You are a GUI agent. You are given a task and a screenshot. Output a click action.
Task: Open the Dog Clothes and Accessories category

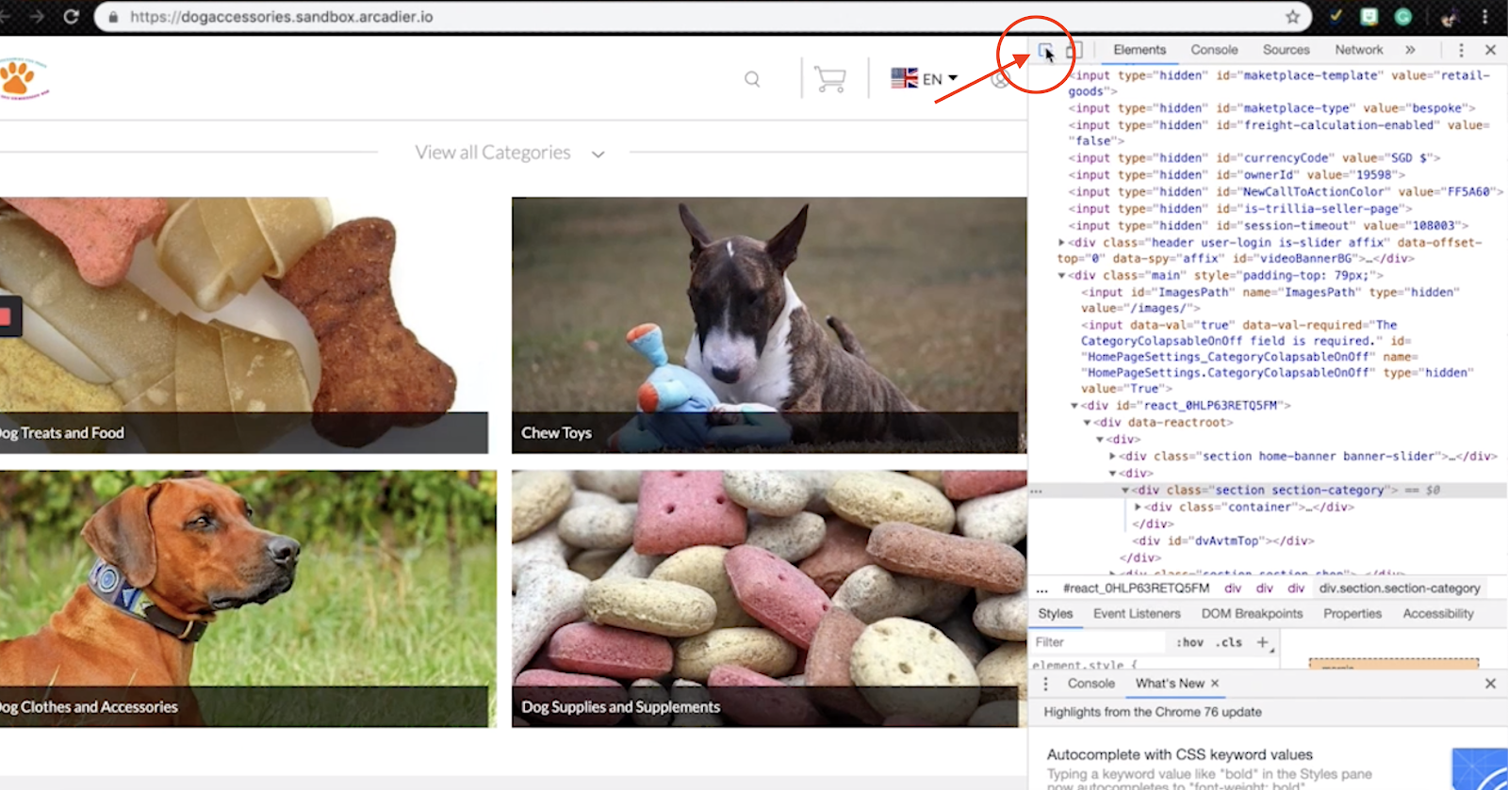(248, 599)
